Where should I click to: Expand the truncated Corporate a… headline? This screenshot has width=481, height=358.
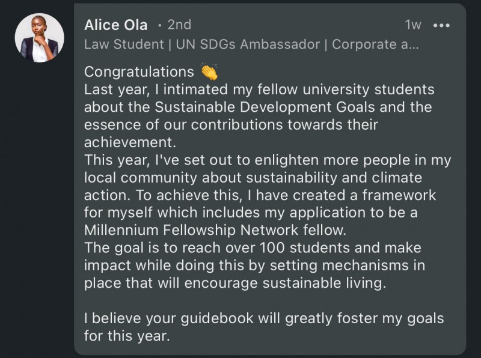(x=375, y=44)
